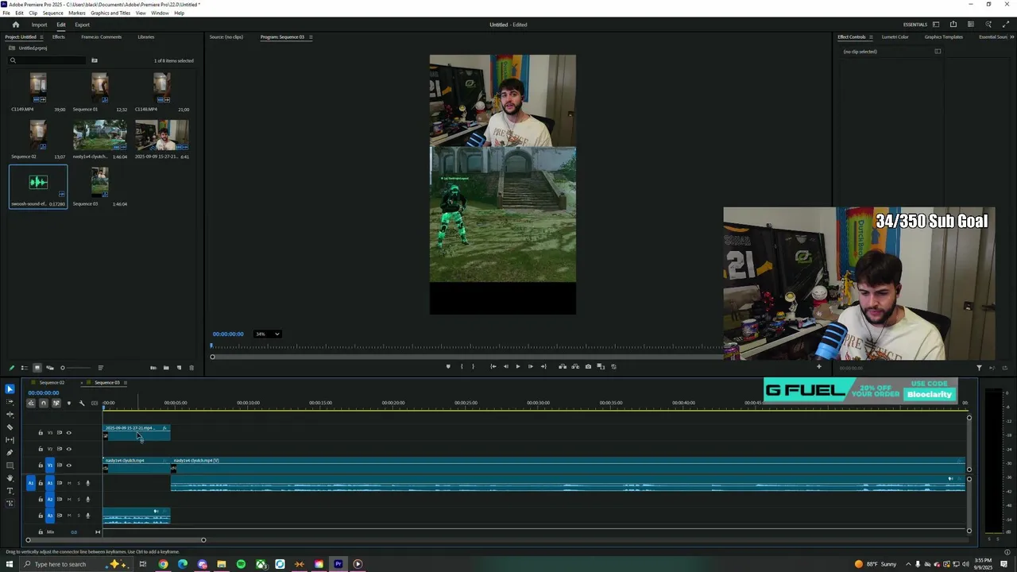The image size is (1017, 572).
Task: Click Mark Out button
Action: 473,366
